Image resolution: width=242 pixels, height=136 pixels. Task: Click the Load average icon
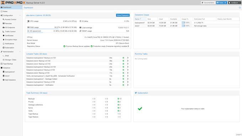[x=80, y=28]
